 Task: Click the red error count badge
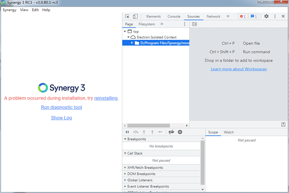(243, 16)
